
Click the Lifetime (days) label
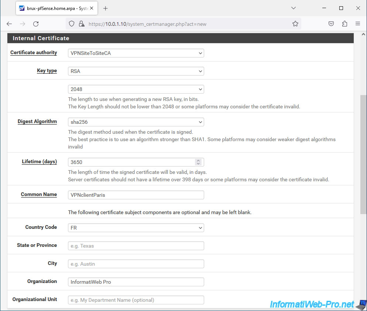(x=39, y=162)
